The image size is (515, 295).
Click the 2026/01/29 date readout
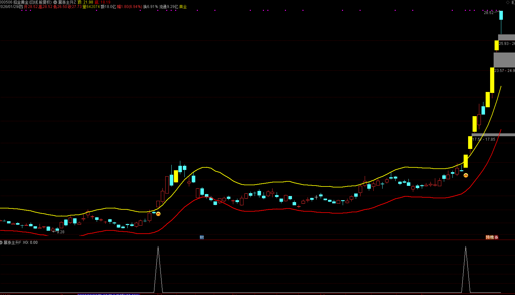(11, 7)
